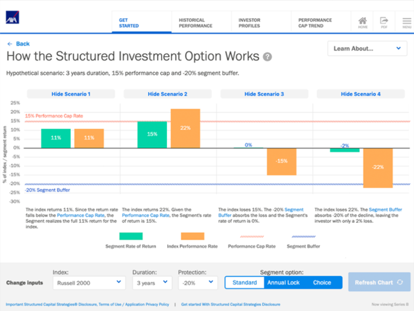414x311 pixels.
Task: Click the help question mark beside title
Action: click(x=268, y=57)
